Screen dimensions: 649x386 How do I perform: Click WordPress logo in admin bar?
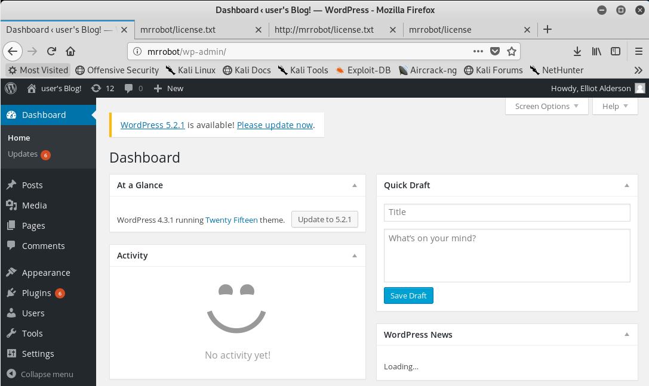point(11,88)
